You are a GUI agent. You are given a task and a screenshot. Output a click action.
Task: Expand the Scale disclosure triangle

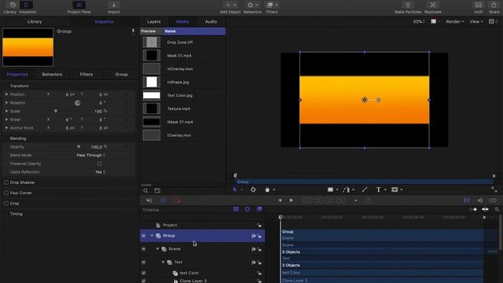tap(6, 111)
